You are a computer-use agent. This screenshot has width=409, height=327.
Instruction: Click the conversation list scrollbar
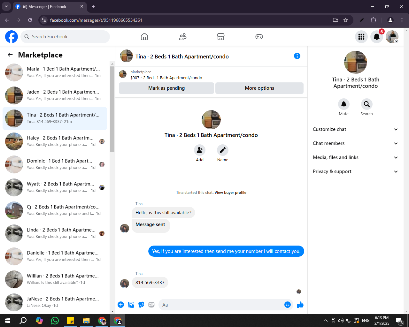112,109
